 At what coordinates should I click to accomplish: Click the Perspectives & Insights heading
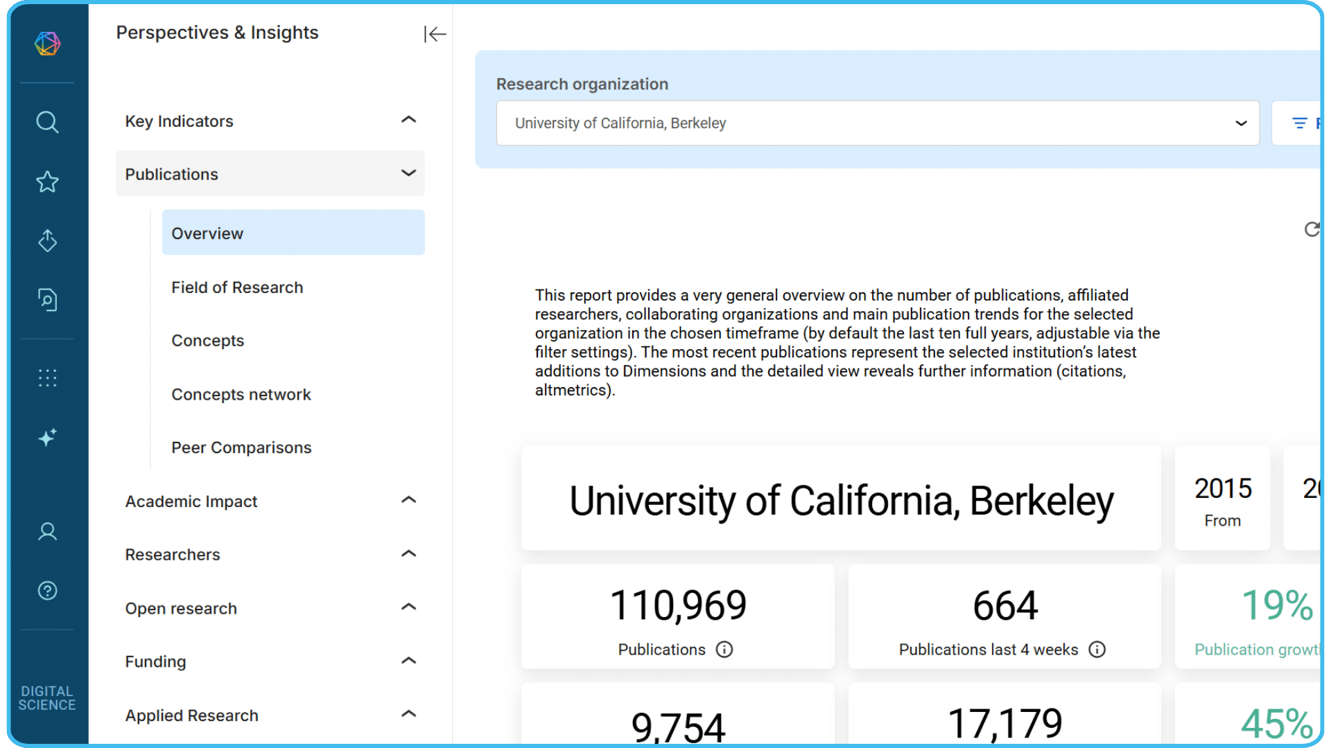pyautogui.click(x=217, y=33)
